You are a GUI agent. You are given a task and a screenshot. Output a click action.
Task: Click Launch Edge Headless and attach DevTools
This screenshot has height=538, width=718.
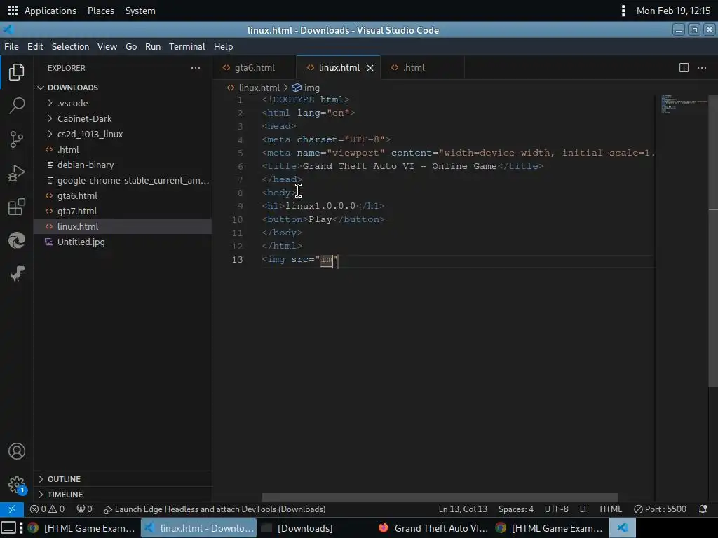(215, 509)
